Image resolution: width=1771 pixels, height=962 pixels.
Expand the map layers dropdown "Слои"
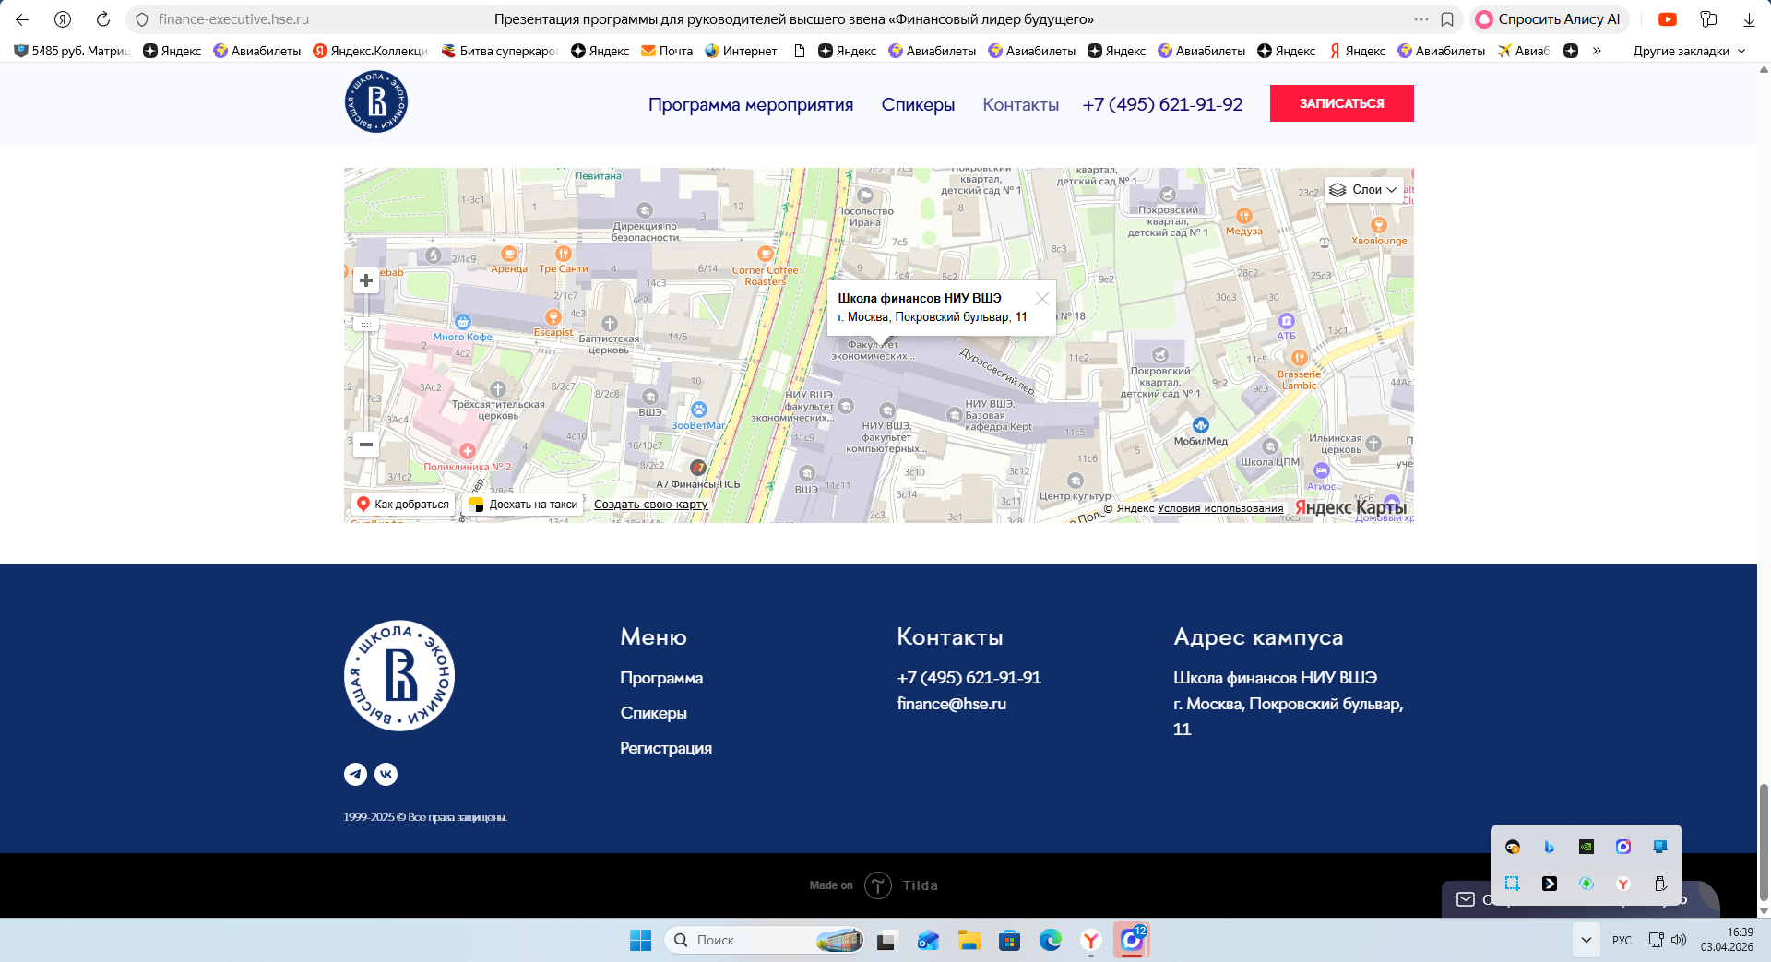(x=1364, y=190)
